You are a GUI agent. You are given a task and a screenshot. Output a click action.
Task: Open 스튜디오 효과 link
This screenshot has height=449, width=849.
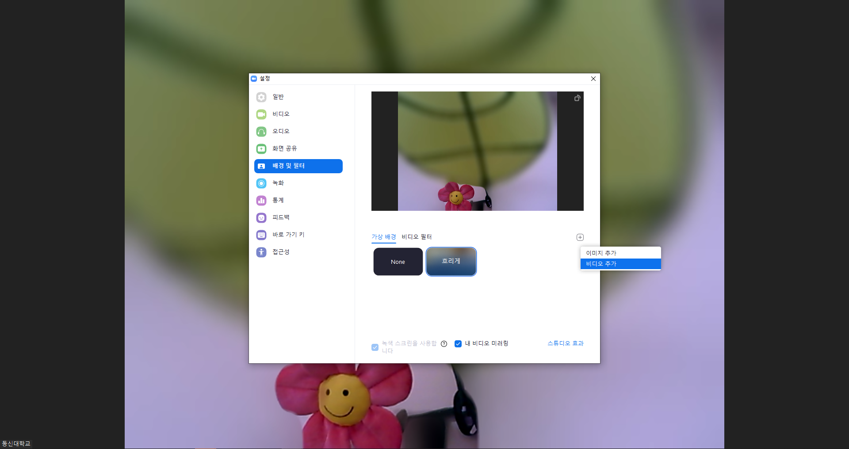566,343
